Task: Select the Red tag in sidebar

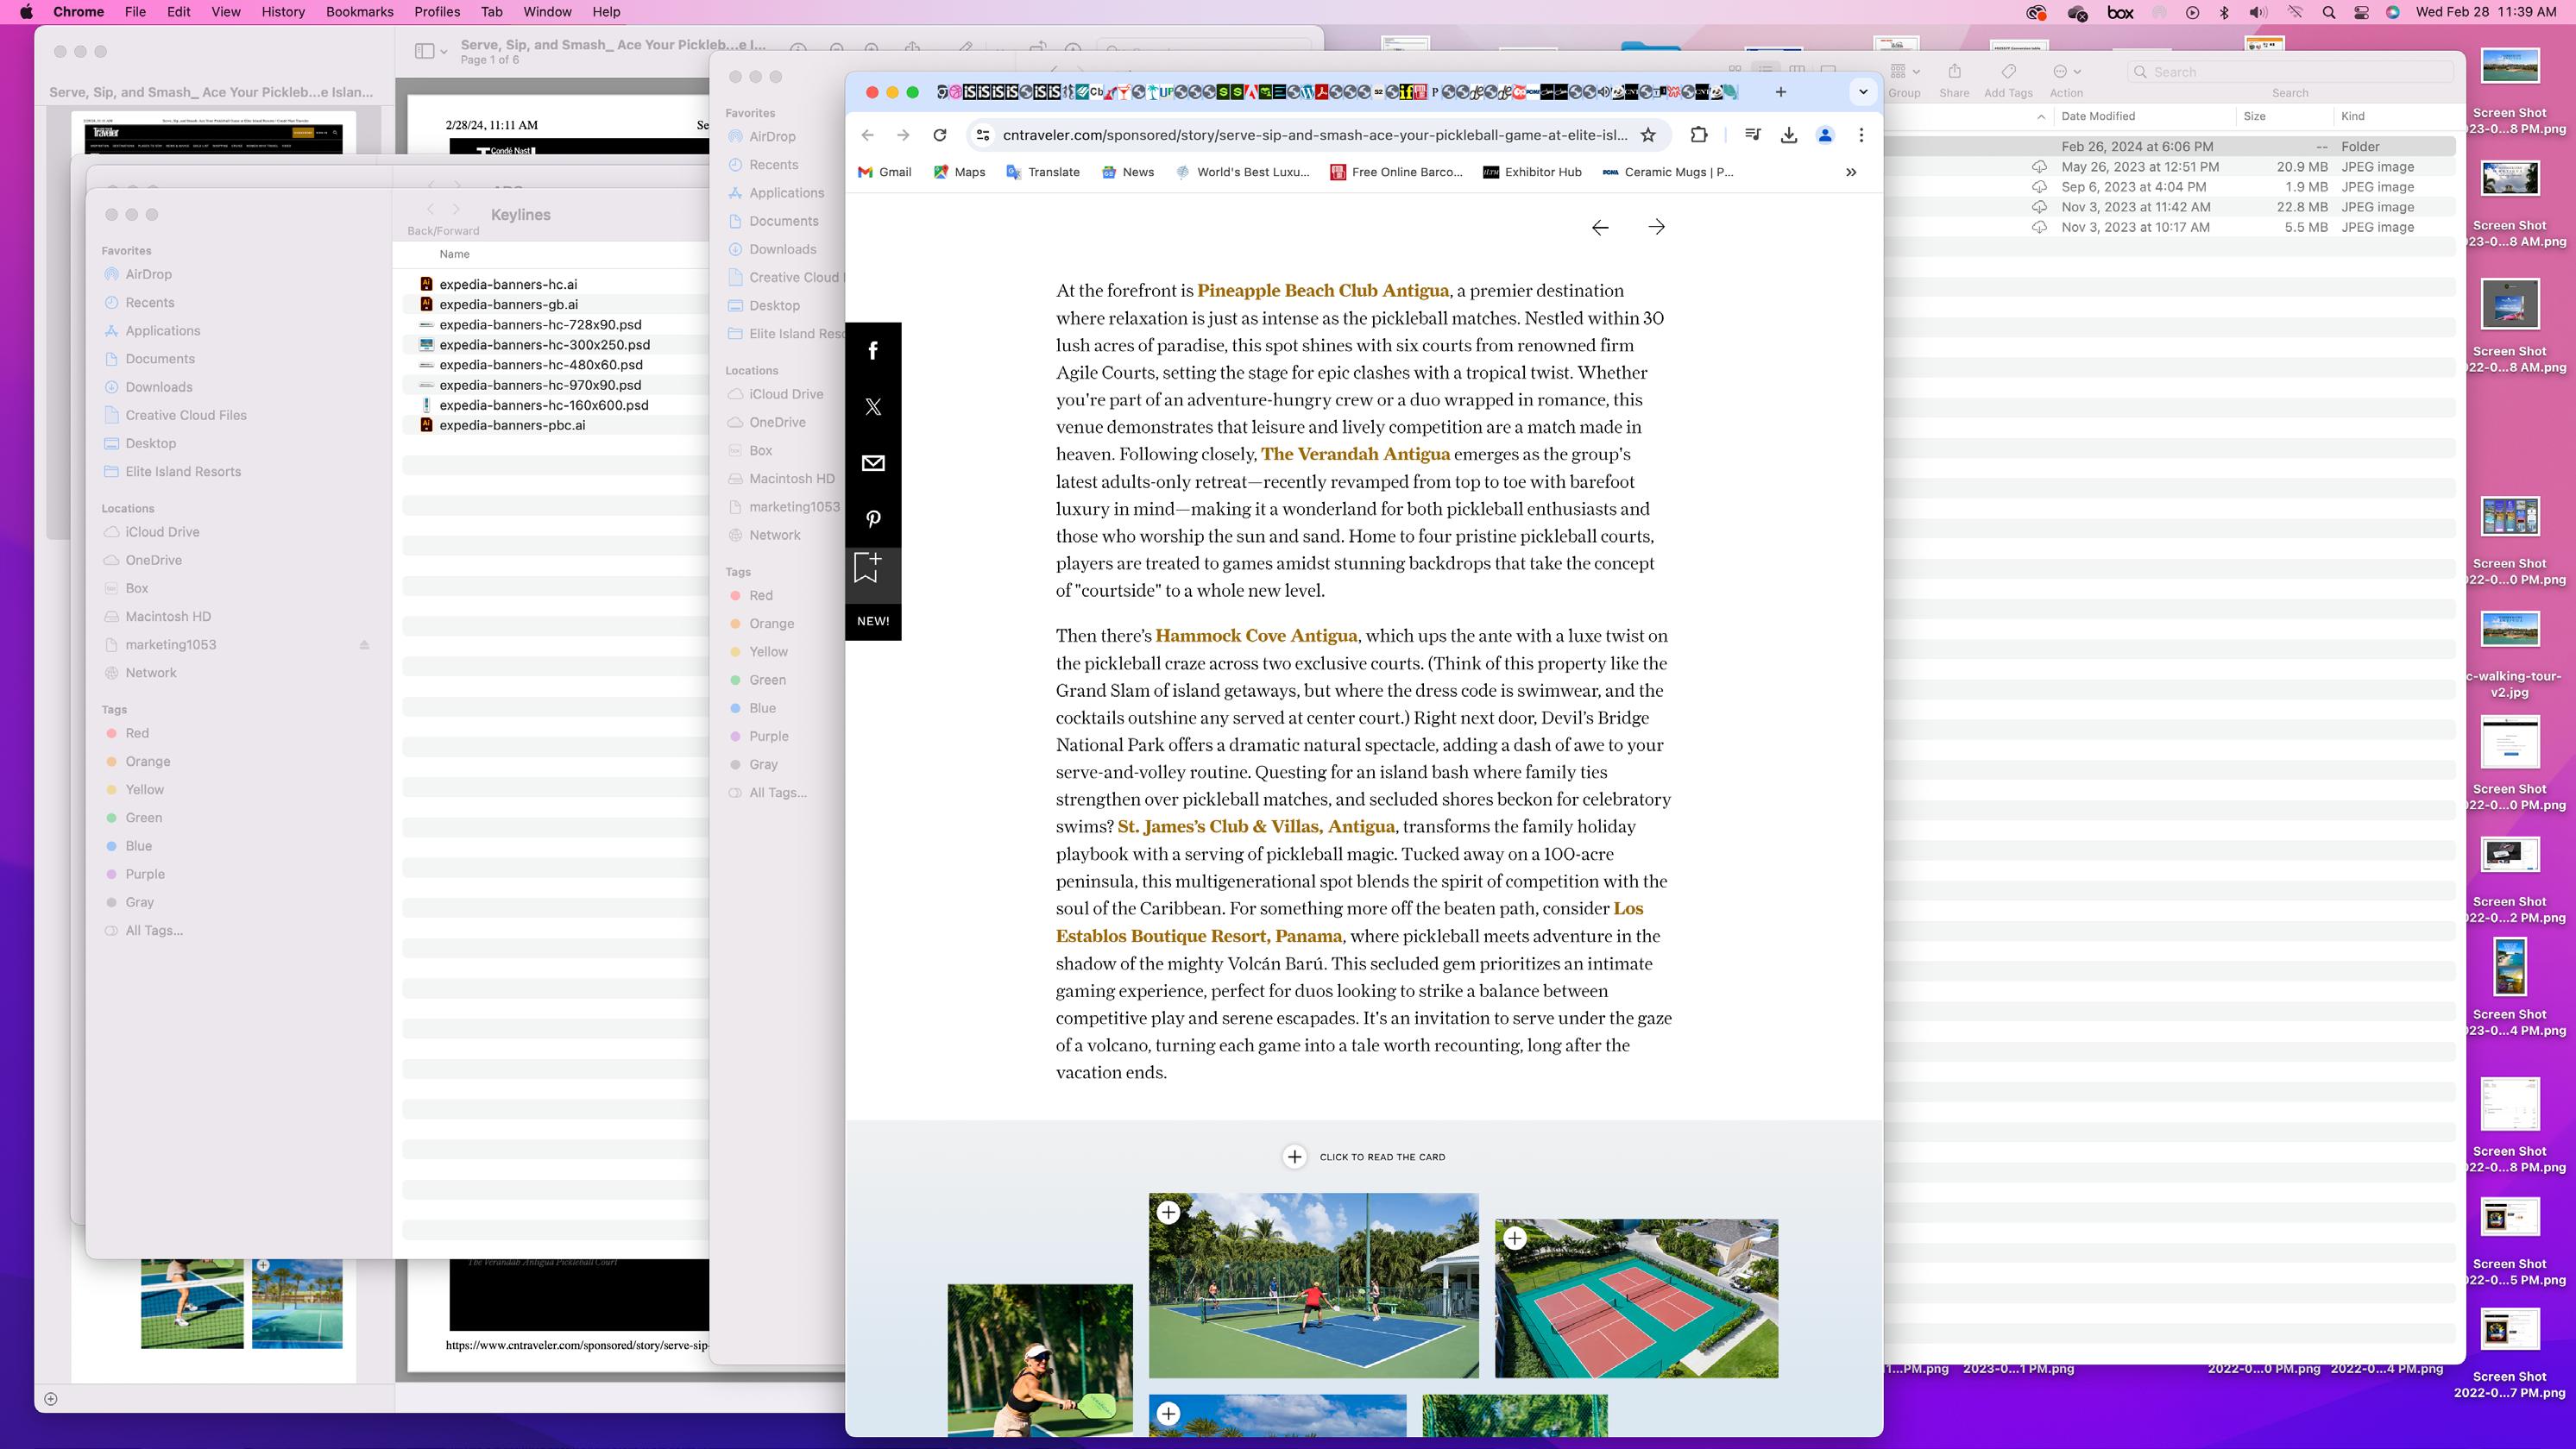Action: click(137, 732)
